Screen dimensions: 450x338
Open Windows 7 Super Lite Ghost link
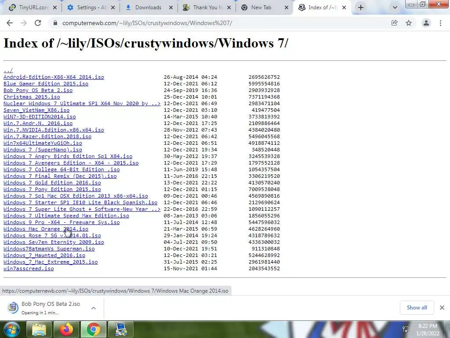tap(82, 209)
